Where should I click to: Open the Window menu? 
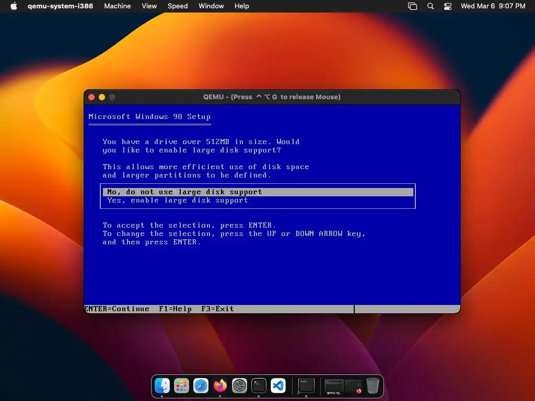tap(211, 6)
